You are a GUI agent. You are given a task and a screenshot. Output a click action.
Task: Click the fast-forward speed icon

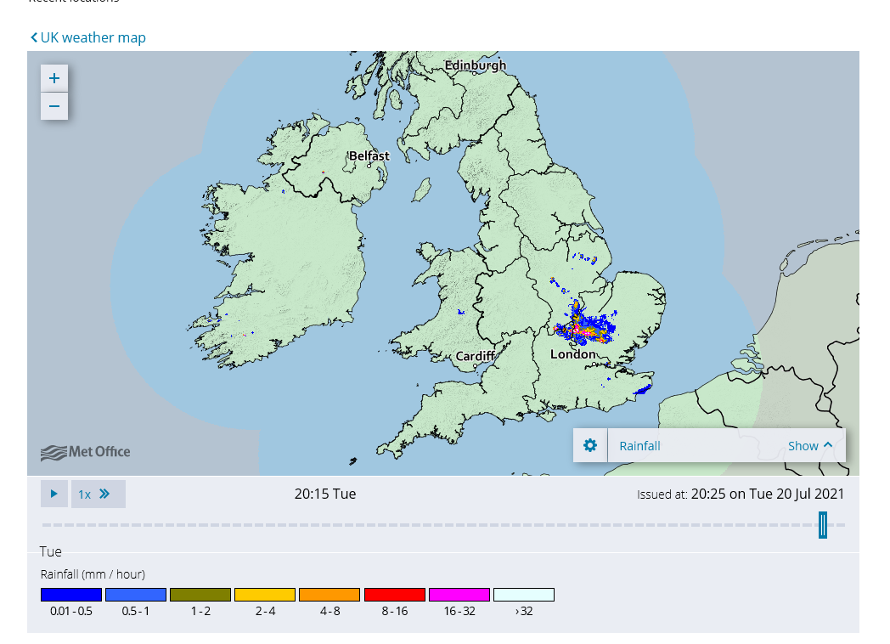[x=106, y=493]
